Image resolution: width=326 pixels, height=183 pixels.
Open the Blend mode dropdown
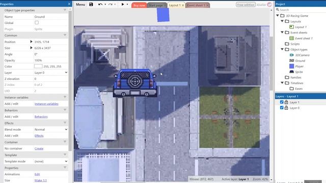pos(51,130)
